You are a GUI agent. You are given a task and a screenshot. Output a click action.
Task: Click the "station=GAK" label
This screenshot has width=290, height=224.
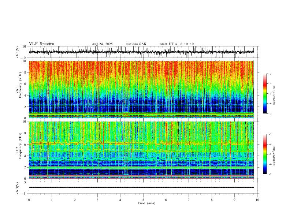136,44
